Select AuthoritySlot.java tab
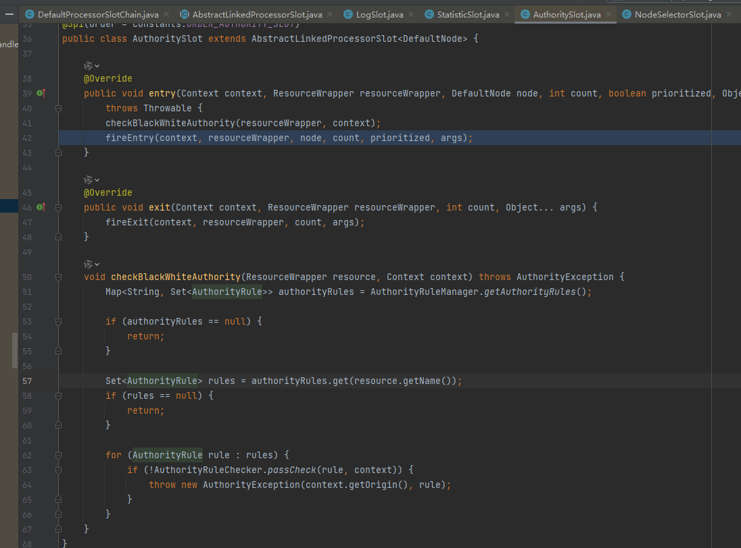741x548 pixels. tap(567, 15)
